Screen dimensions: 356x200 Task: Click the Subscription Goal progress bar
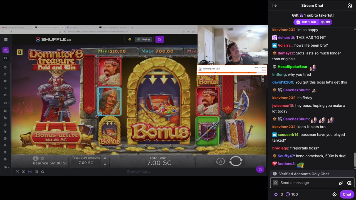click(232, 72)
